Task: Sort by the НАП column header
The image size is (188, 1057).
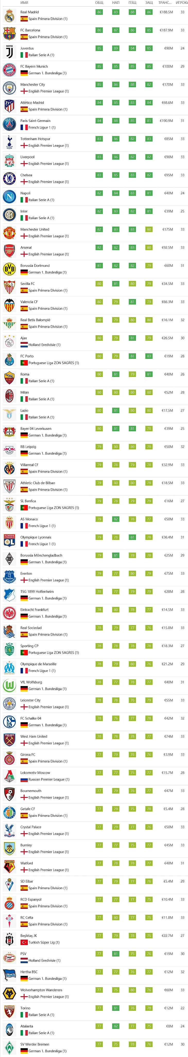Action: pyautogui.click(x=116, y=3)
